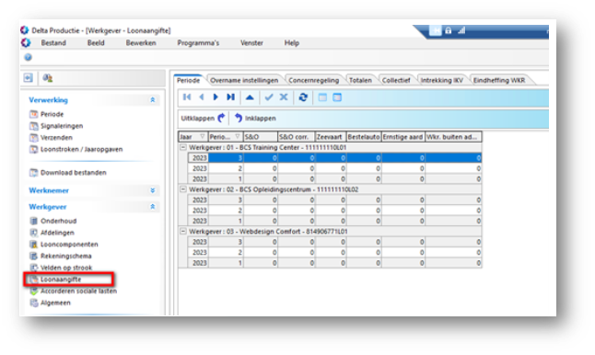Jump to last record icon
This screenshot has height=355, width=595.
(x=230, y=97)
